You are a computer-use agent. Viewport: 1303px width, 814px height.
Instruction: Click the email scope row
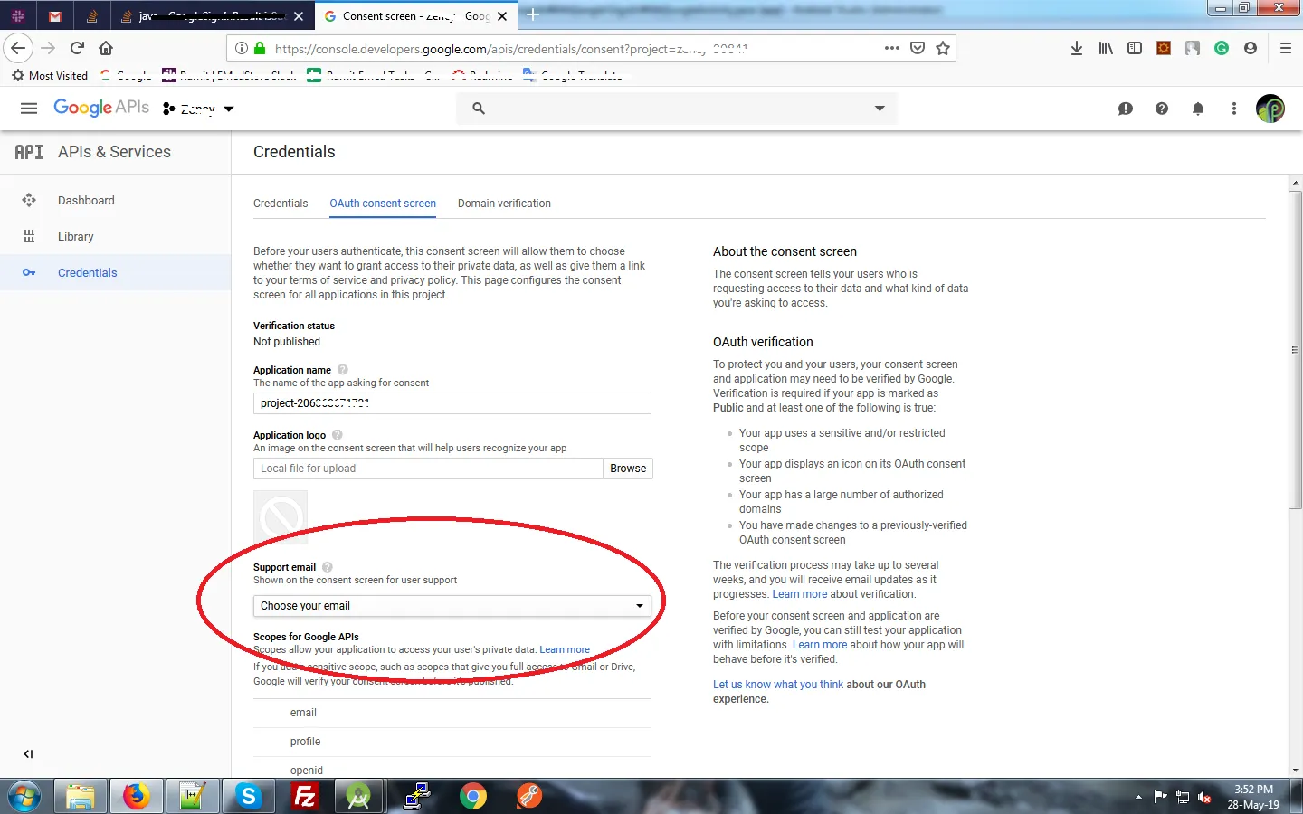[452, 713]
